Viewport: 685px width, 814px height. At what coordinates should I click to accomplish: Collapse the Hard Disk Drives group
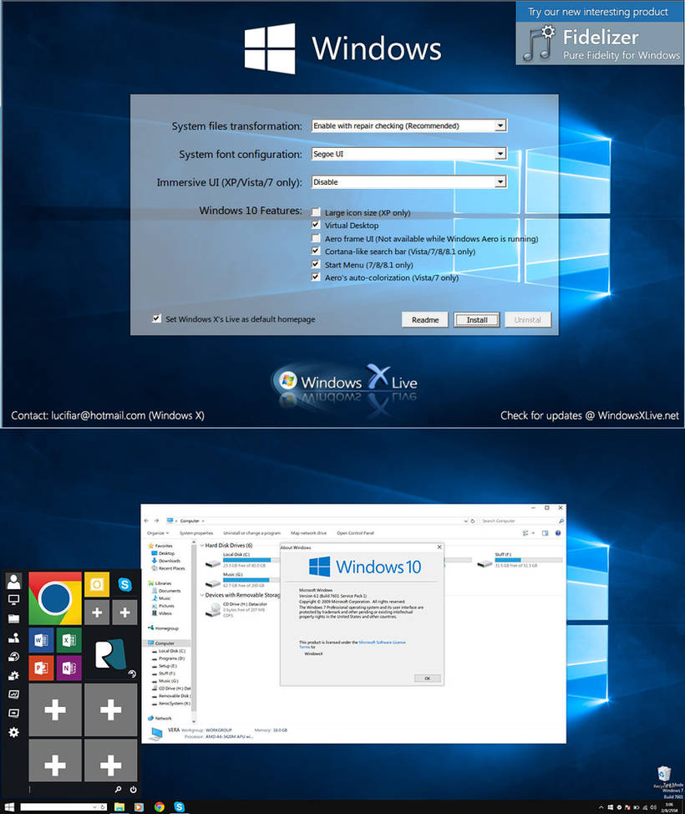click(x=202, y=546)
